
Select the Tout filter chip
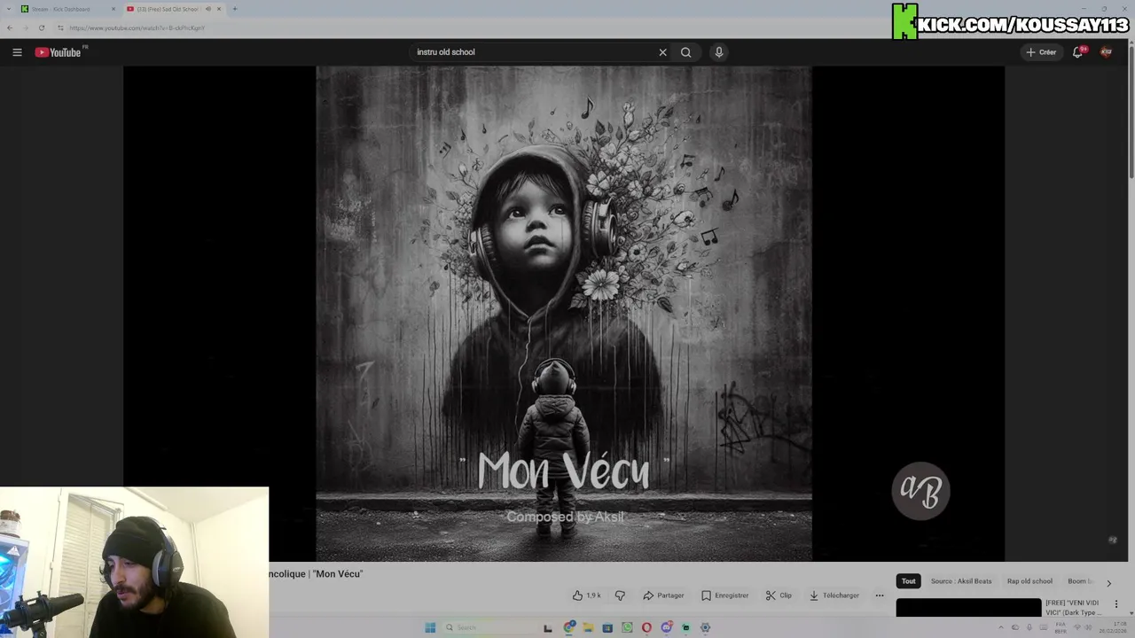coord(908,581)
